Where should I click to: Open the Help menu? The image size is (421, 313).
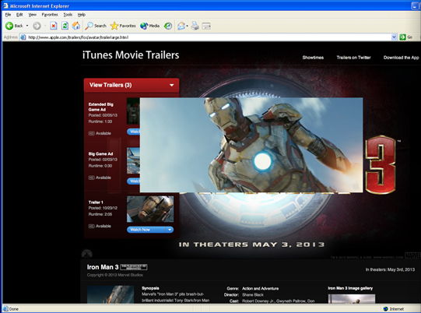82,15
